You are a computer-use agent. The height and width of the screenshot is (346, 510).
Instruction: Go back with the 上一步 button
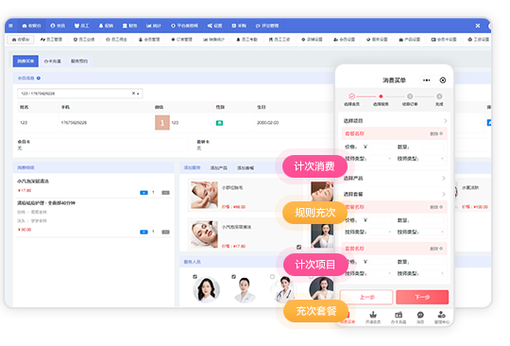[366, 297]
